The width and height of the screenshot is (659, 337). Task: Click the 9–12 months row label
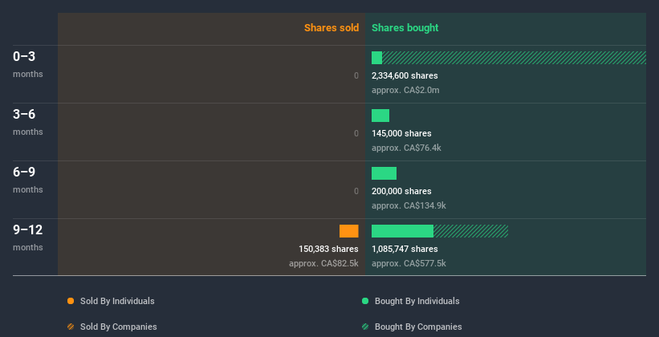point(28,238)
